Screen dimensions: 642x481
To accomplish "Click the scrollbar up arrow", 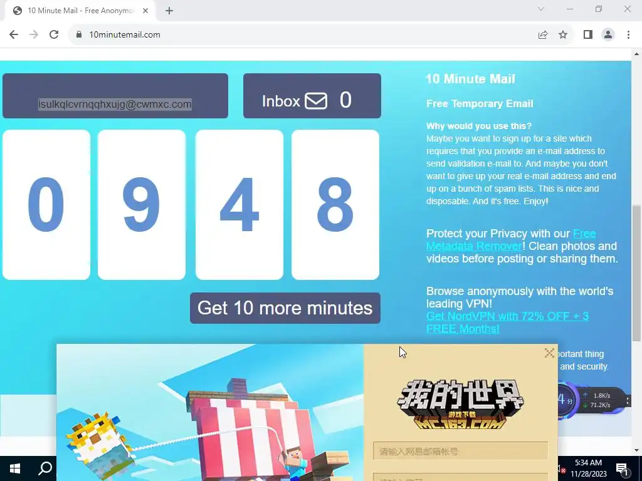I will 637,54.
